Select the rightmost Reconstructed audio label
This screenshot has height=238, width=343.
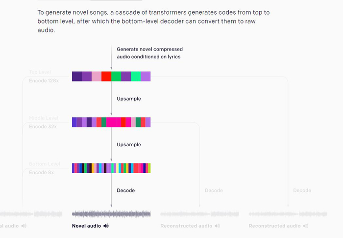274,226
